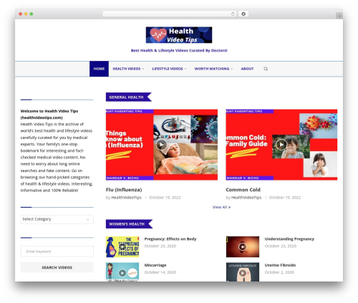Click the Pregnancy Effects on Body thumbnail
Image resolution: width=358 pixels, height=303 pixels.
click(122, 246)
